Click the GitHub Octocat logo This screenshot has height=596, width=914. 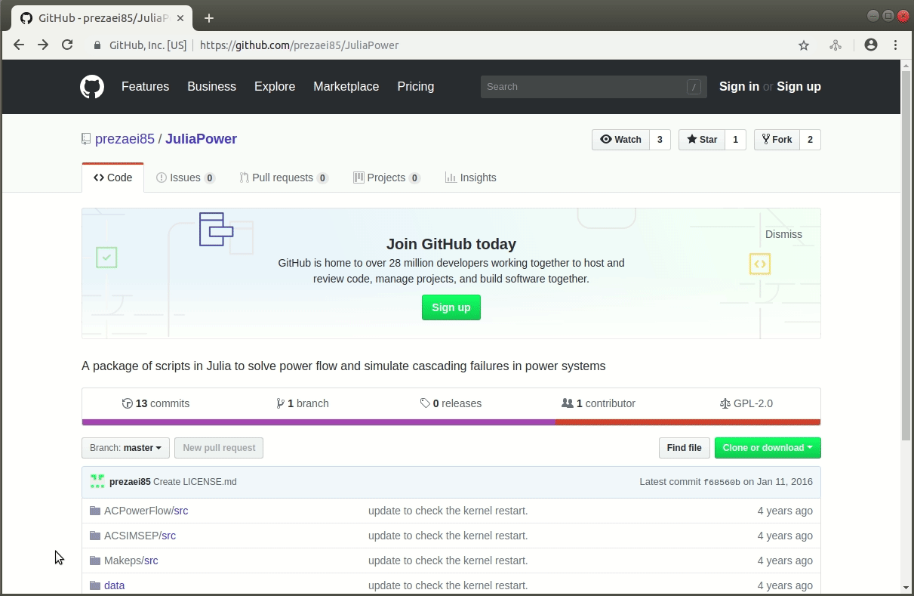click(92, 87)
